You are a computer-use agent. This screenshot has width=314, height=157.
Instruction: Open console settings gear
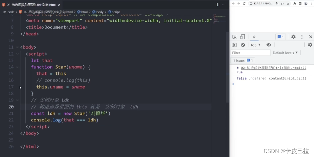pos(310,45)
